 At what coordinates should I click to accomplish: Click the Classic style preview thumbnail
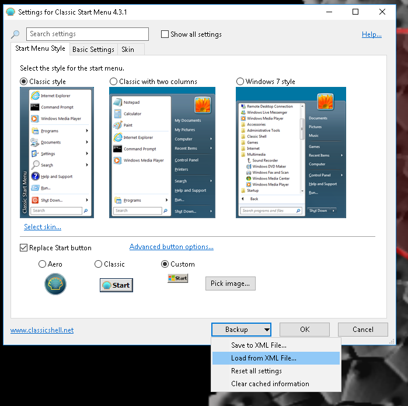click(57, 153)
